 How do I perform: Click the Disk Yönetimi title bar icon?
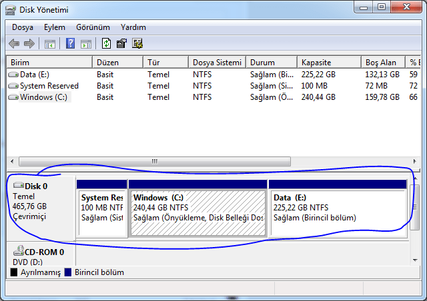(11, 10)
